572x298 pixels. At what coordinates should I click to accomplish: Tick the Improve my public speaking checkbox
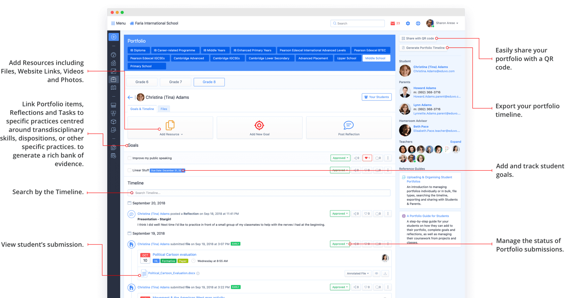pos(130,158)
